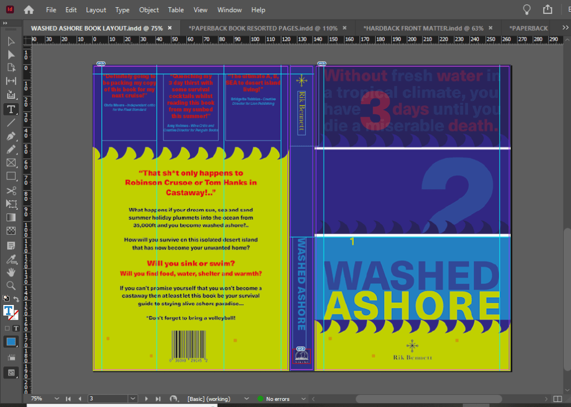Toggle formatting affects text button
Screen dimensions: 571x407
[x=16, y=328]
